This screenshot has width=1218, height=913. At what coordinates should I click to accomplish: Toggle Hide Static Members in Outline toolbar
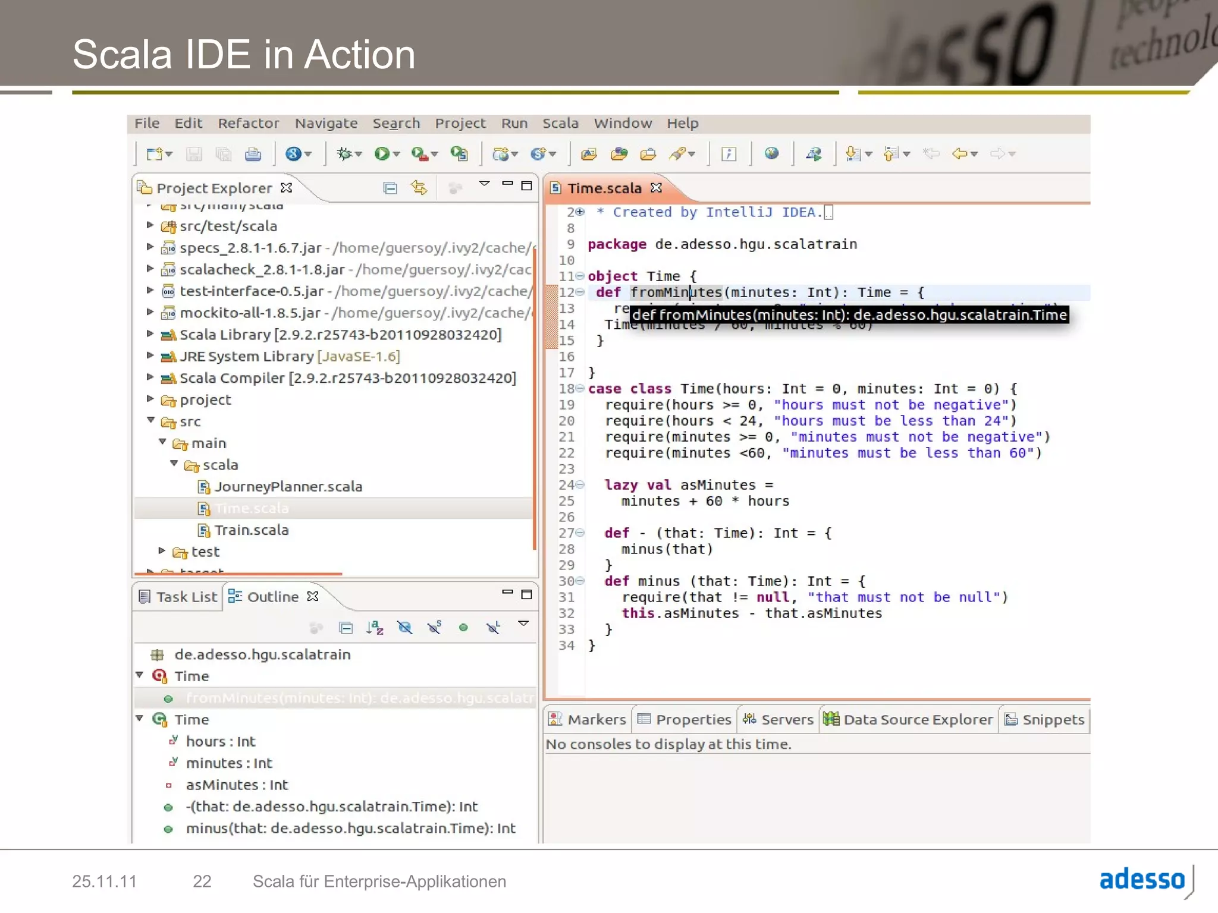tap(434, 628)
